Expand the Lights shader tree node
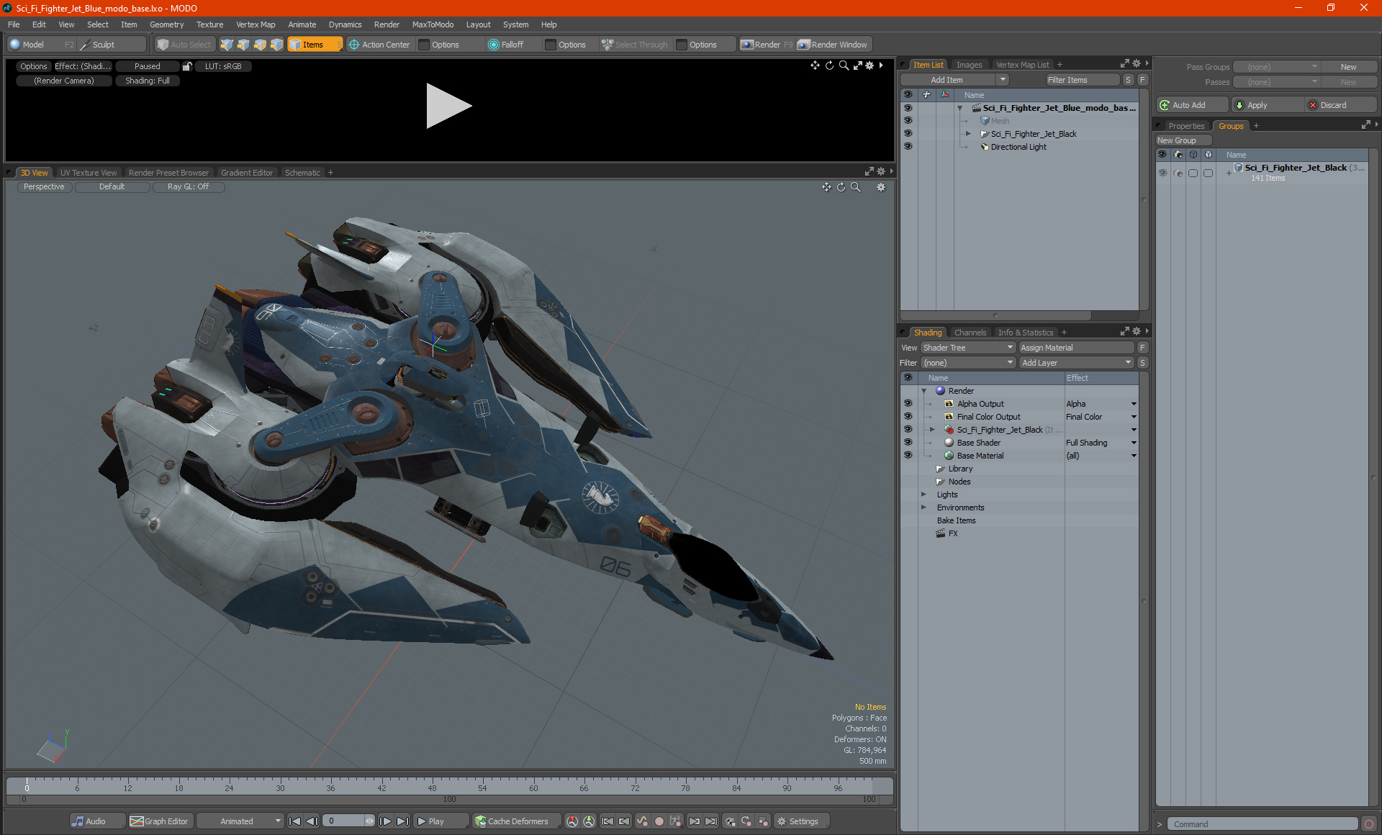1382x835 pixels. click(x=924, y=495)
